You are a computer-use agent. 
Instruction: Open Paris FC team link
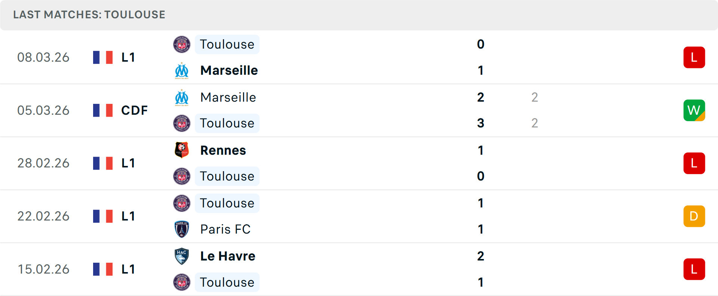coord(225,229)
